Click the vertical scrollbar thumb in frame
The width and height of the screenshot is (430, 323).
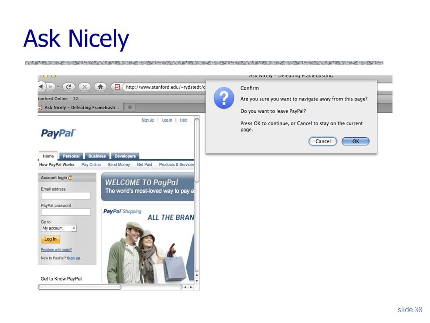click(x=197, y=150)
